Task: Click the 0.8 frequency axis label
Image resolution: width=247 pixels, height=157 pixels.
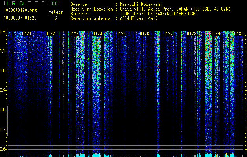Action: (3, 110)
